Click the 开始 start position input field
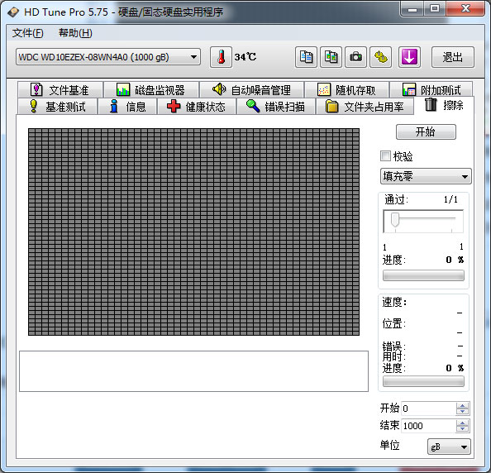 pyautogui.click(x=428, y=408)
